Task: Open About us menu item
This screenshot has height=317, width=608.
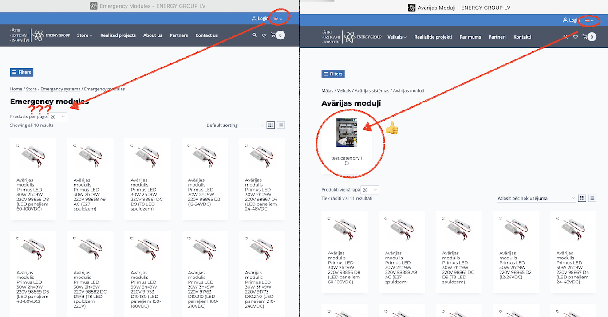Action: [x=153, y=35]
